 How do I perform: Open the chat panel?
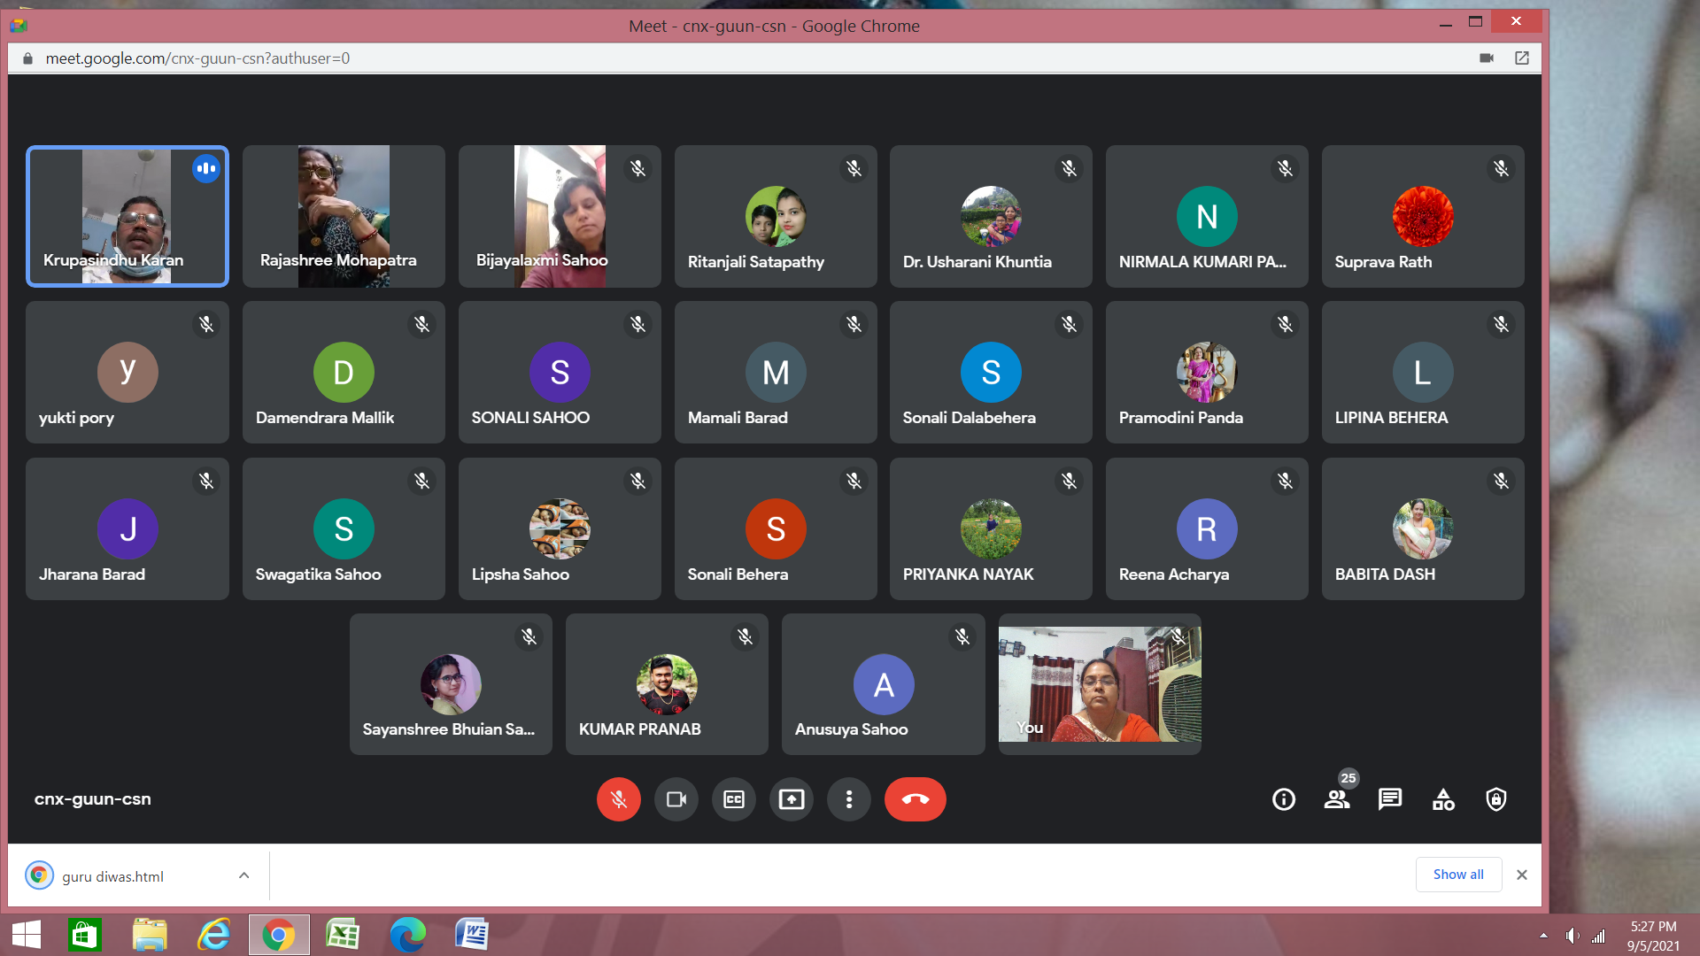[x=1390, y=799]
